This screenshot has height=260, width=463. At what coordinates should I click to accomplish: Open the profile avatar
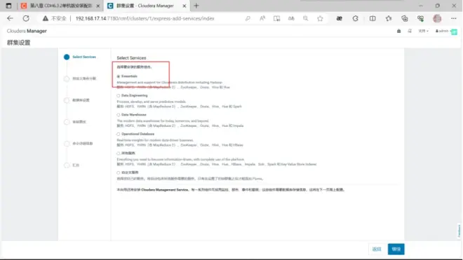coord(437,18)
